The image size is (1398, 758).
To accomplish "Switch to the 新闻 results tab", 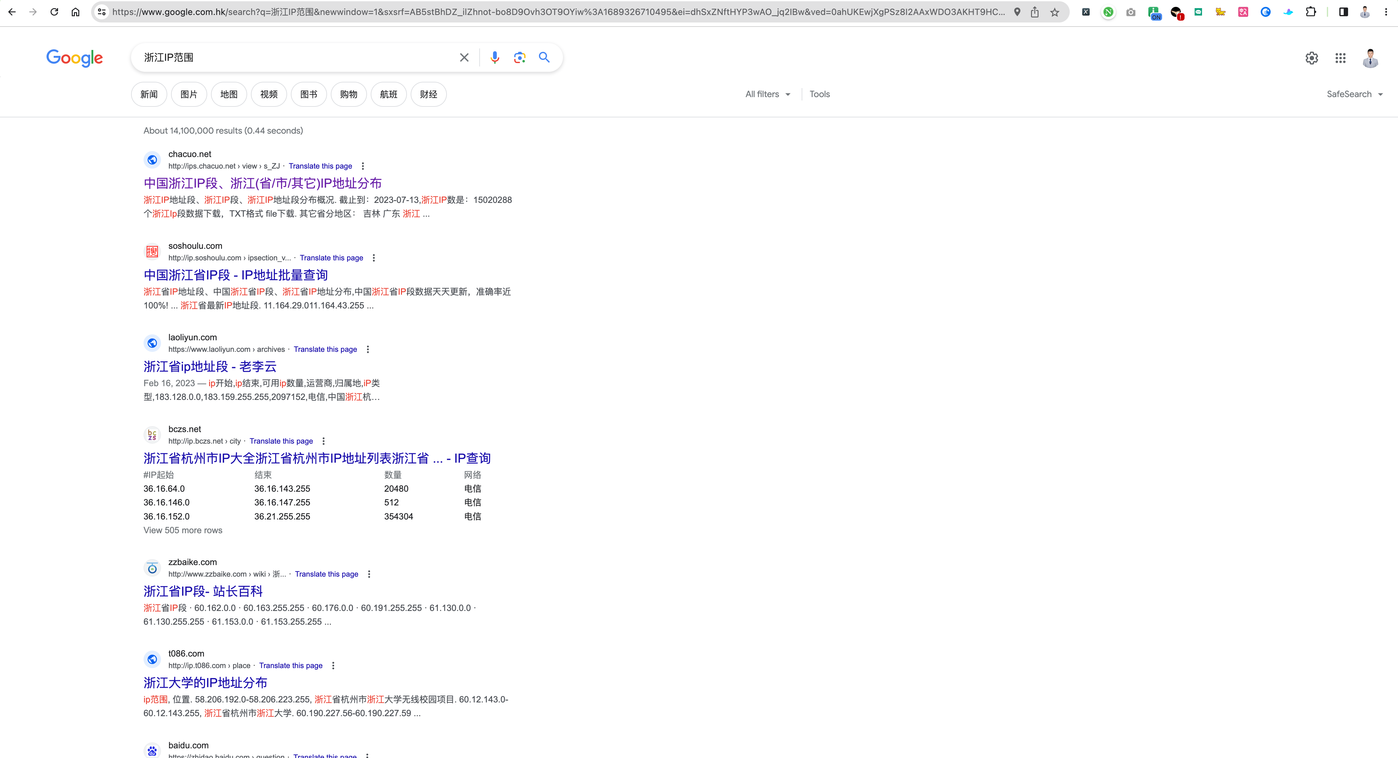I will click(149, 95).
